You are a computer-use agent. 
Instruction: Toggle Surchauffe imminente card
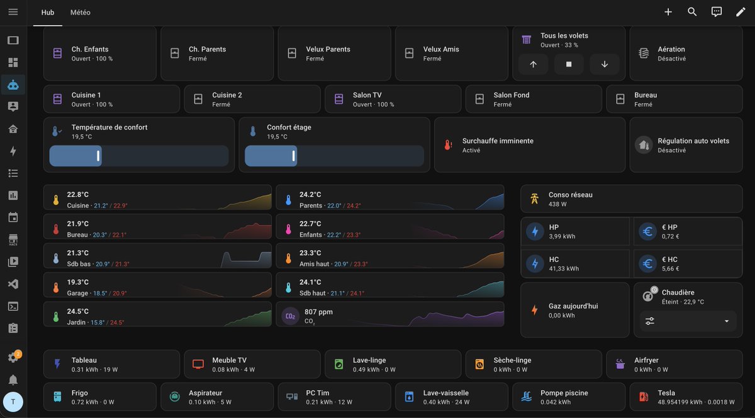click(530, 145)
